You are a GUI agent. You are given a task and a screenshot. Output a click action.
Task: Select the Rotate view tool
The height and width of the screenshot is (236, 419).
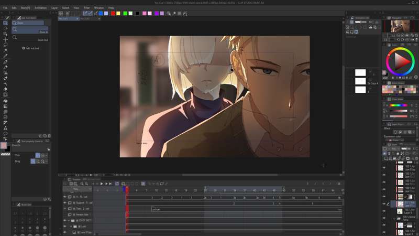pyautogui.click(x=5, y=28)
